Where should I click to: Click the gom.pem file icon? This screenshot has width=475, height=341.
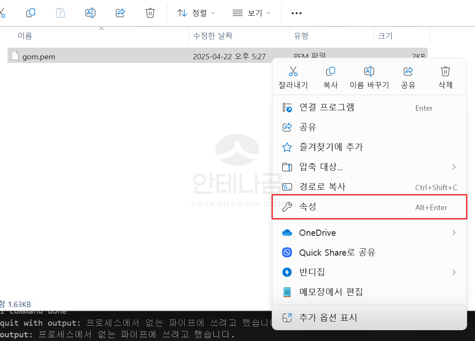(x=15, y=56)
